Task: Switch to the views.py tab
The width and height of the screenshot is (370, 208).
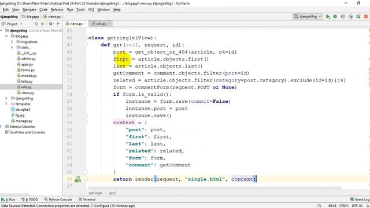Action: coord(76,24)
